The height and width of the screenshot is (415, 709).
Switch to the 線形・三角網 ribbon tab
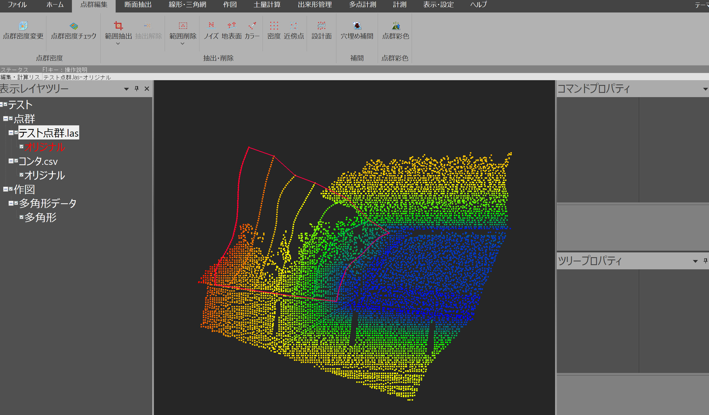(x=188, y=5)
